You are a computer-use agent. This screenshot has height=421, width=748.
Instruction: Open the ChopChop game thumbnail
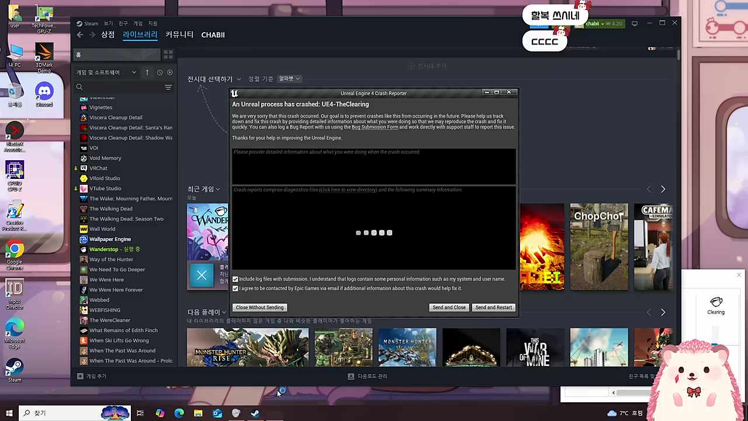tap(599, 247)
